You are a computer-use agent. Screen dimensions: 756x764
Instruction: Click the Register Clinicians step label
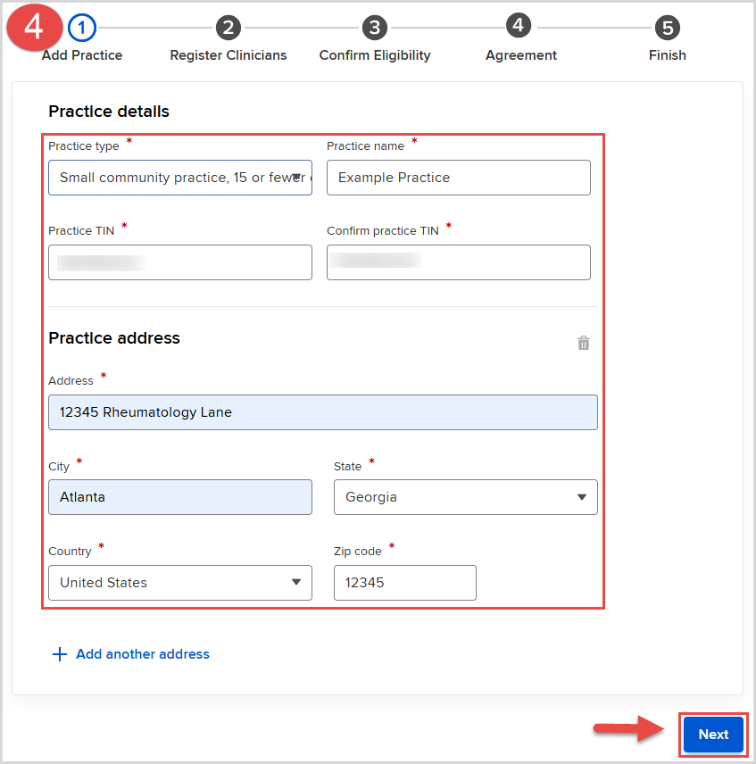click(228, 55)
